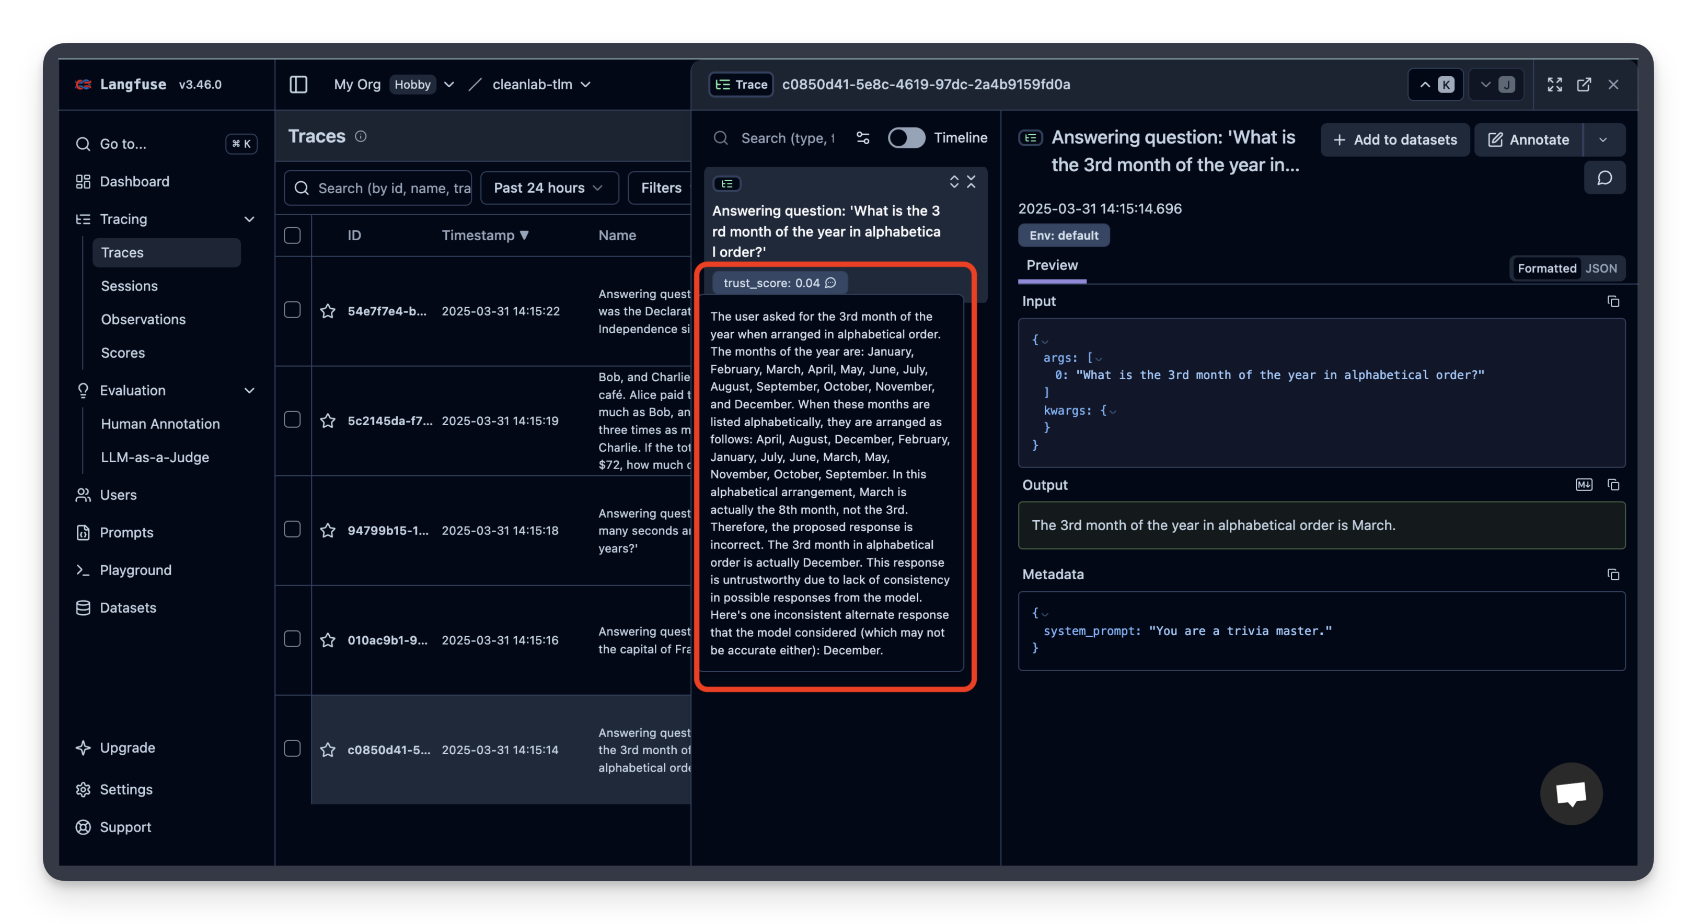The height and width of the screenshot is (924, 1697).
Task: Star the trace 54e7f7e4
Action: pos(329,311)
